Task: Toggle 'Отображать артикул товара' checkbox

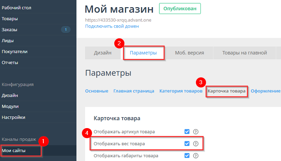Action: (x=187, y=132)
